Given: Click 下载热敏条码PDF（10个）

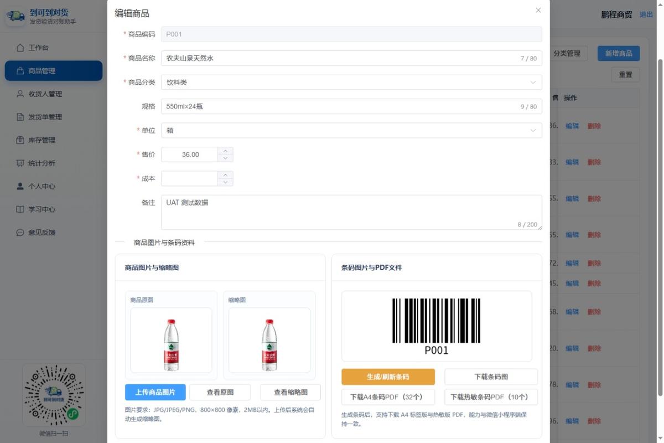Looking at the screenshot, I should pyautogui.click(x=491, y=397).
